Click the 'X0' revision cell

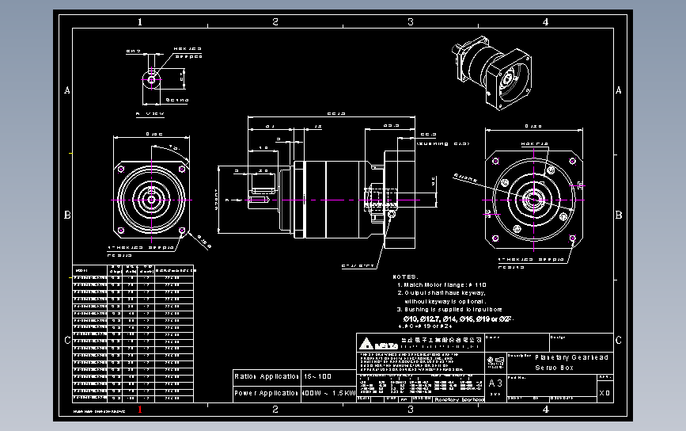(605, 393)
